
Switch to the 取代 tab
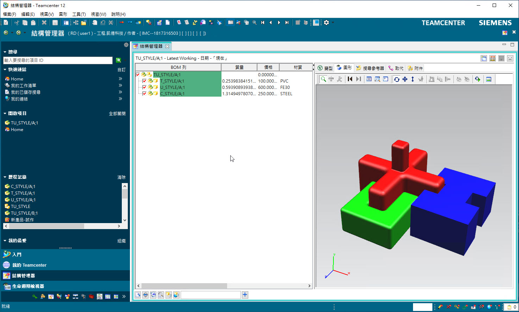point(396,68)
